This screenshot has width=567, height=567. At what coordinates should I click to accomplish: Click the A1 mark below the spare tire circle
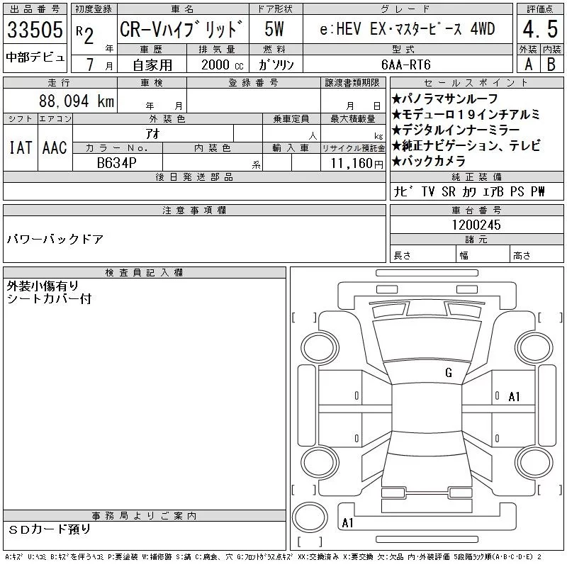tap(347, 523)
